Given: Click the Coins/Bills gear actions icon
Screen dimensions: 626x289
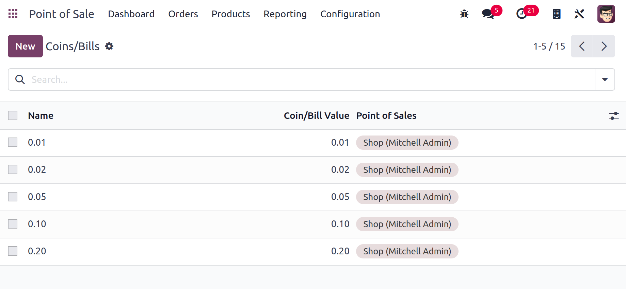Looking at the screenshot, I should pos(109,46).
